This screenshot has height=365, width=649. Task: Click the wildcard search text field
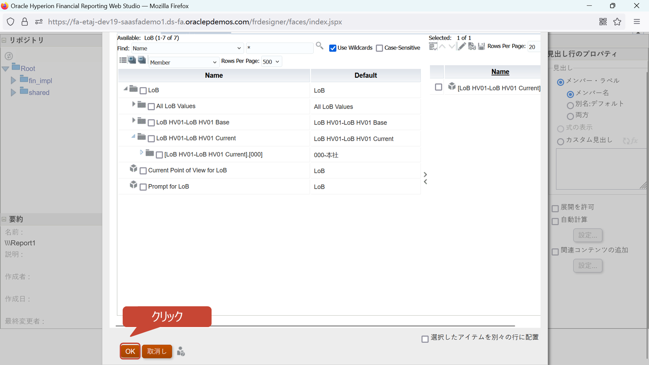pos(279,48)
